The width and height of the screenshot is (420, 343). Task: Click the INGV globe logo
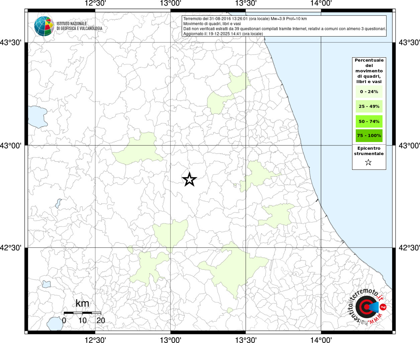(x=44, y=26)
